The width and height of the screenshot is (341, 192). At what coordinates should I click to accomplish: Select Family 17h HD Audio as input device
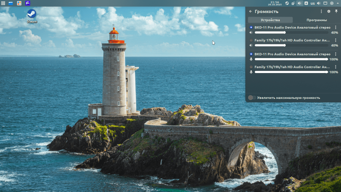coord(251,67)
